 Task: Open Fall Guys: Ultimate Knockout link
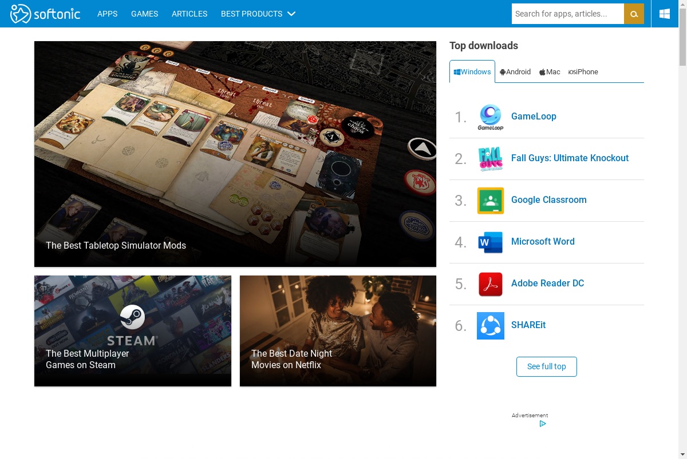[x=570, y=158]
